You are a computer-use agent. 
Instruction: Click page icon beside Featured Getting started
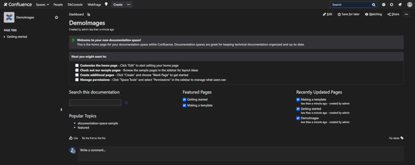click(x=184, y=99)
